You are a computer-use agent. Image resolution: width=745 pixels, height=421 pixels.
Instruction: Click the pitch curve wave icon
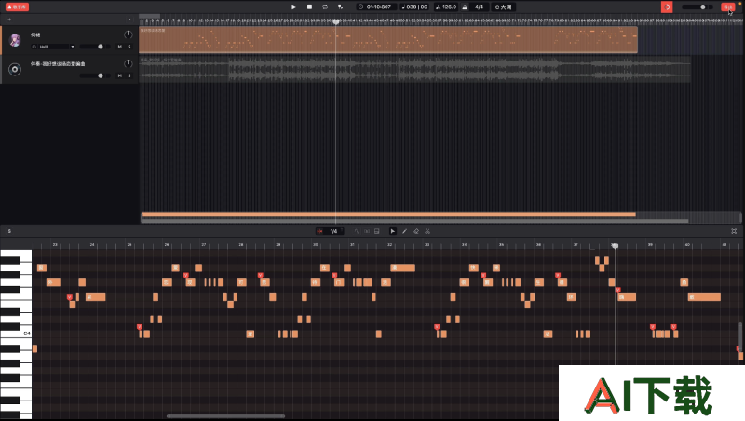[357, 231]
